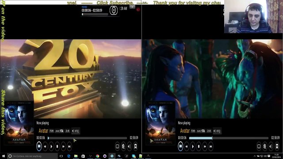Click the 2.0 channels badge in left player

coord(68,131)
